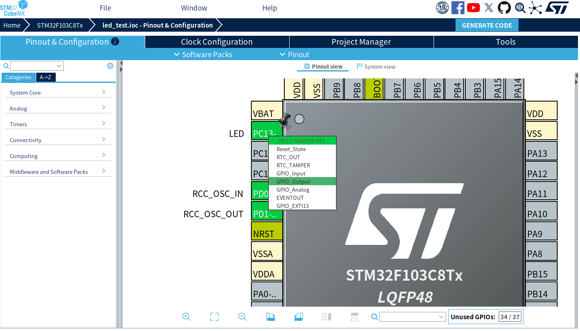Click the vertical split view icon
Image resolution: width=580 pixels, height=331 pixels.
(327, 317)
